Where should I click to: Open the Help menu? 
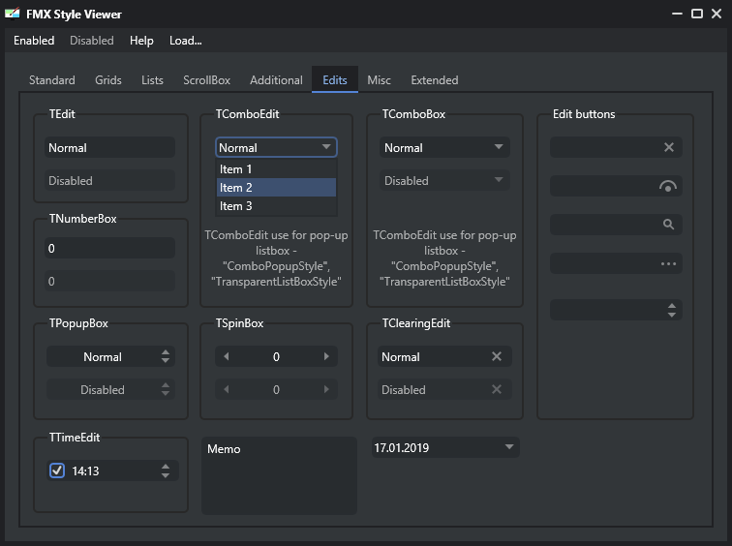[141, 41]
